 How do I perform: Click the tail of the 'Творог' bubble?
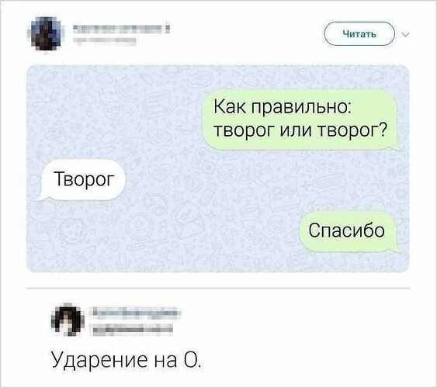[42, 196]
